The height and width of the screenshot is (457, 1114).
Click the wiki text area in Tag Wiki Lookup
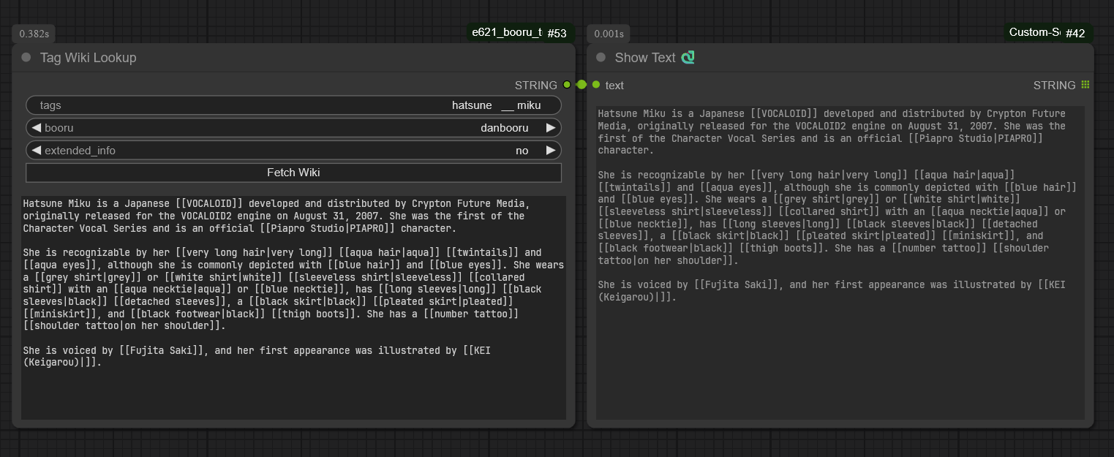pyautogui.click(x=293, y=308)
